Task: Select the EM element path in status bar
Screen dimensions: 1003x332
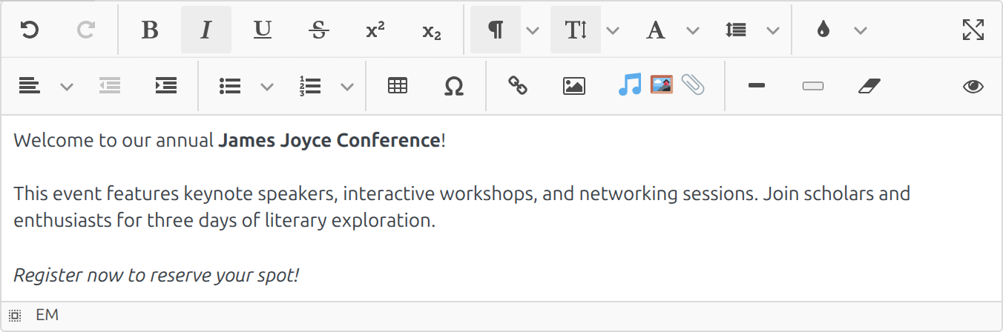Action: [47, 316]
